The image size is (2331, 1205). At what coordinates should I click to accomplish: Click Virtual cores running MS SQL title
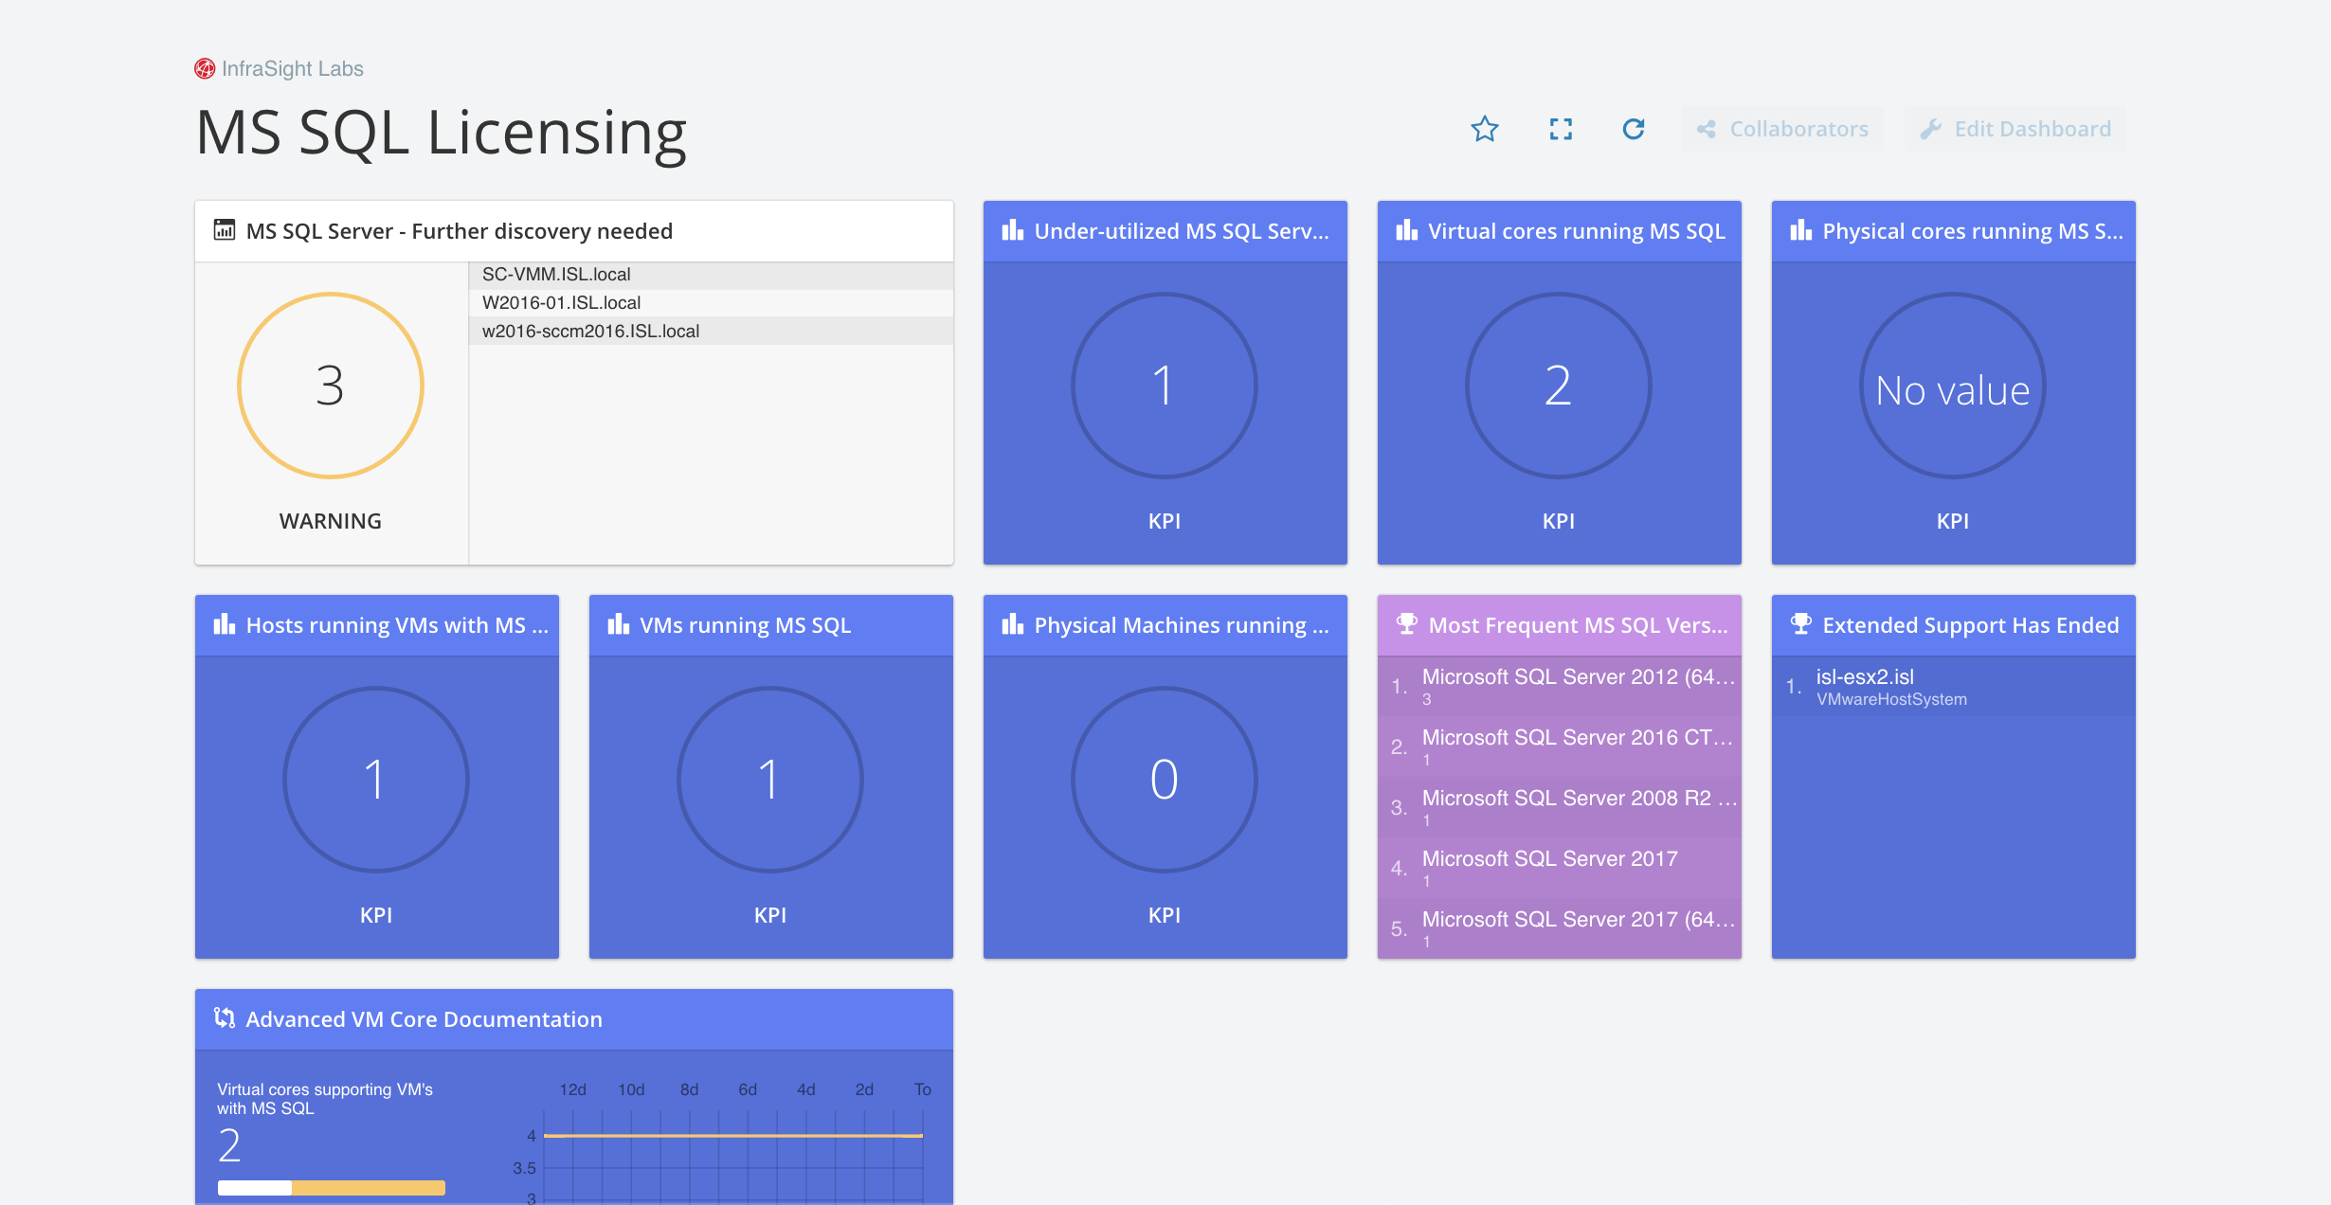[1577, 231]
